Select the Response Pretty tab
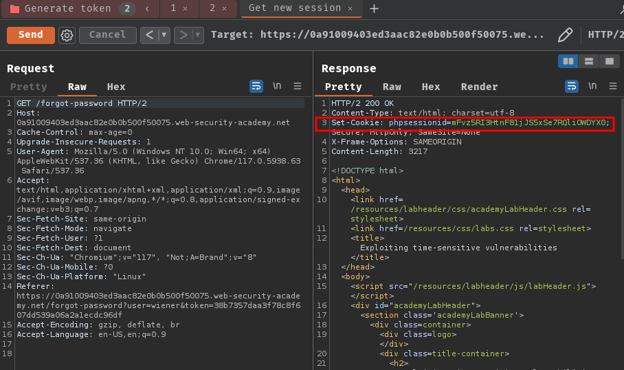This screenshot has width=624, height=370. click(x=344, y=87)
